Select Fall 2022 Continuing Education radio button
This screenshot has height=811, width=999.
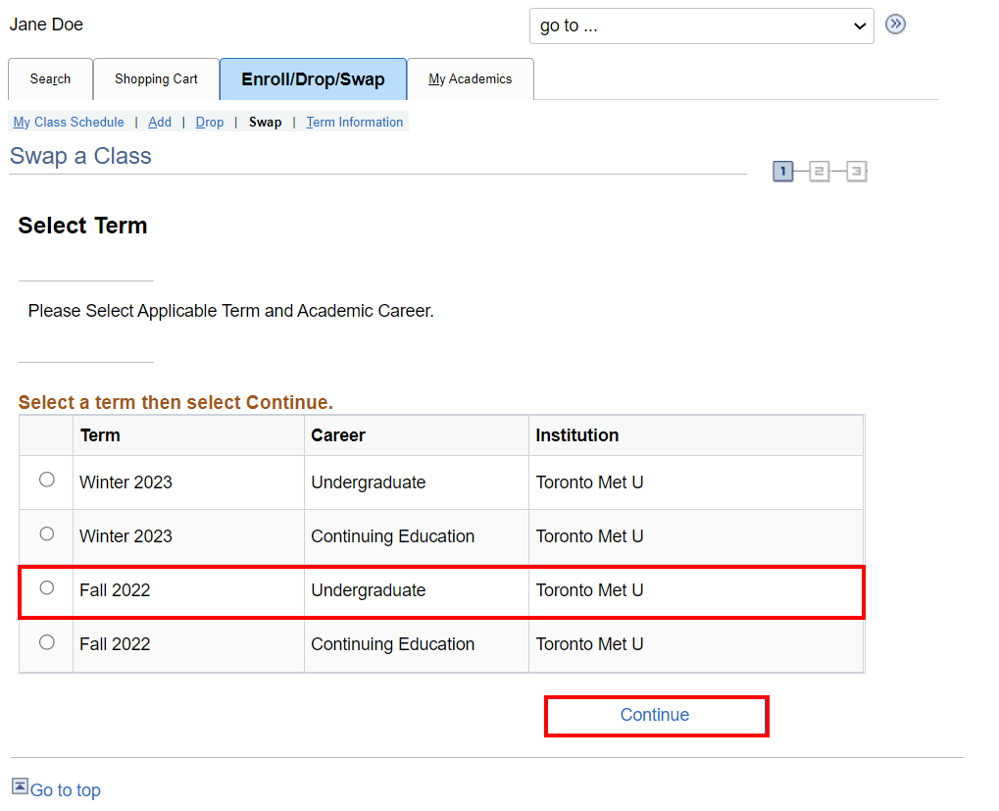pyautogui.click(x=46, y=642)
